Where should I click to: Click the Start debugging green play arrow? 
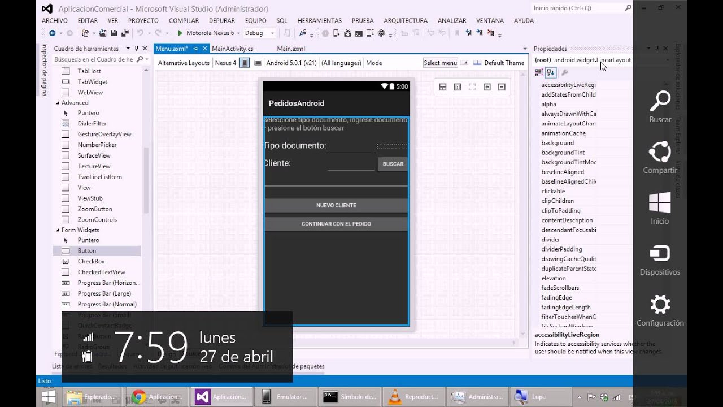click(181, 33)
